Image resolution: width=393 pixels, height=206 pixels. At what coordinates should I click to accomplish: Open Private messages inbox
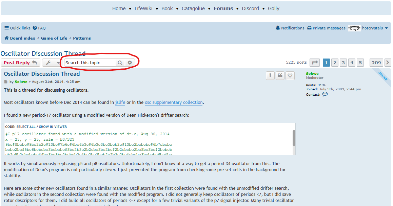[x=326, y=28]
